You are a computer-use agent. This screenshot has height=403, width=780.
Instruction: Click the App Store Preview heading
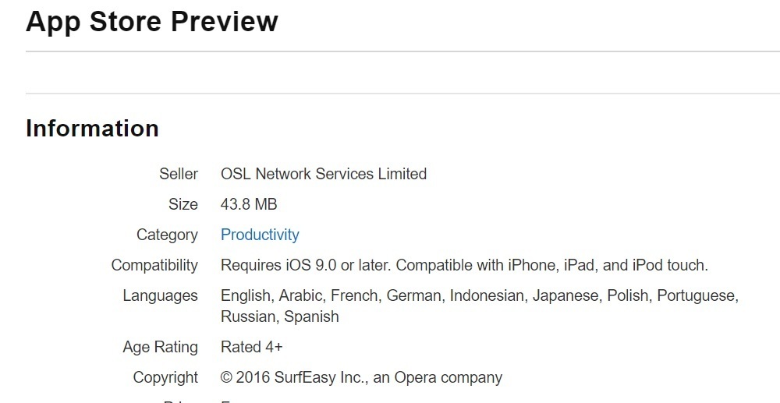[152, 21]
